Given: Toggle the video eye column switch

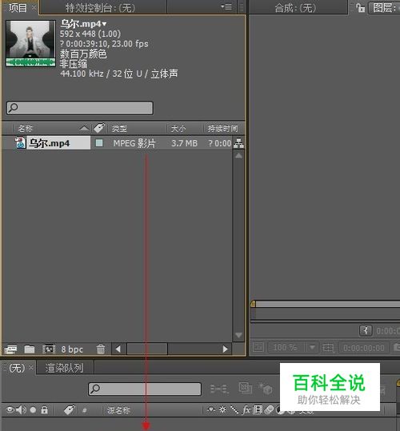Looking at the screenshot, I should [10, 410].
